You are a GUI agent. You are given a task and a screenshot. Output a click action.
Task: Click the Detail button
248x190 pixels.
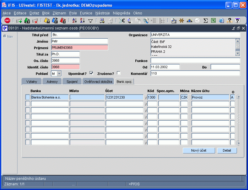tap(227, 150)
